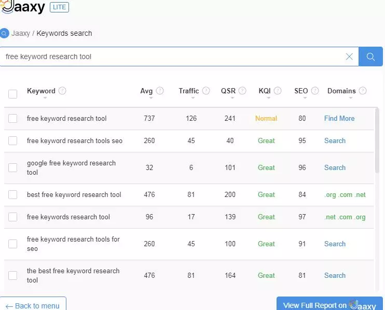
Task: Check the 'google free keyword research tool' row
Action: click(x=13, y=168)
